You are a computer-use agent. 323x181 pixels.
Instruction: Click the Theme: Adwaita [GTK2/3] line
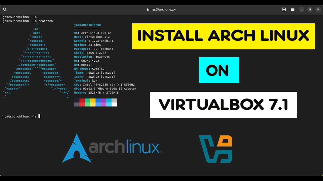click(94, 73)
